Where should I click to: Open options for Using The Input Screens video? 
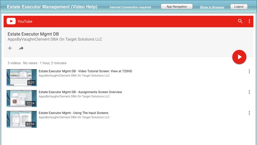pos(249,113)
